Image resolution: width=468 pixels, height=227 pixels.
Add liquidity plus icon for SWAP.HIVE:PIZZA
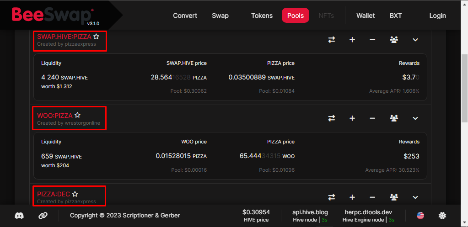click(x=352, y=40)
